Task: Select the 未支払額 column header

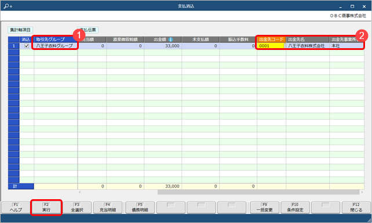Action: (x=200, y=39)
